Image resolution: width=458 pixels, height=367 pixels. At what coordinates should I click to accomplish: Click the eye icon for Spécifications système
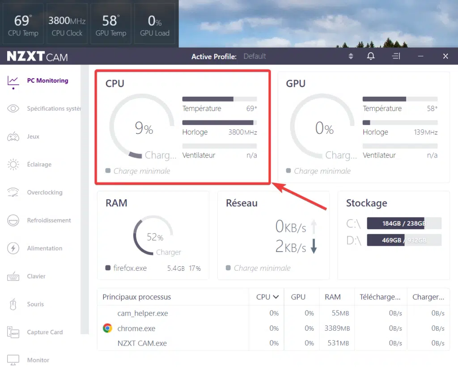13,109
